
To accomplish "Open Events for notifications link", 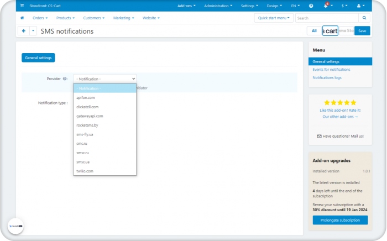I will tap(331, 70).
